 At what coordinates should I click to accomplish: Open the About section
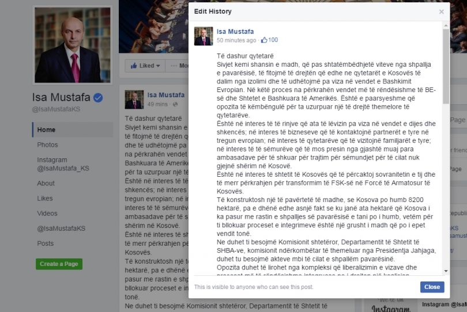click(x=46, y=184)
